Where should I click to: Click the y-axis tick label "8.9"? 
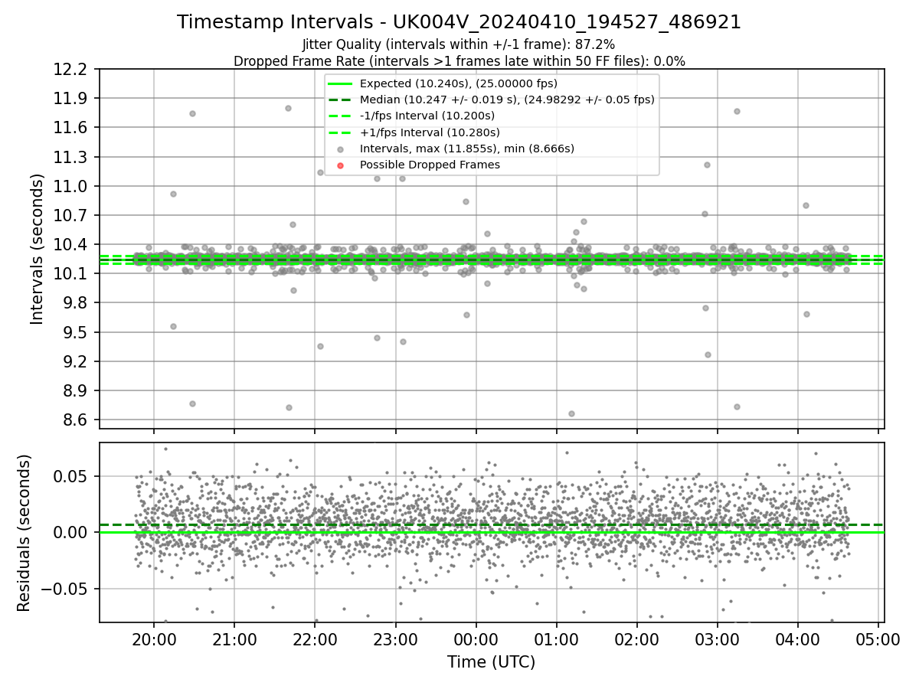(x=77, y=390)
